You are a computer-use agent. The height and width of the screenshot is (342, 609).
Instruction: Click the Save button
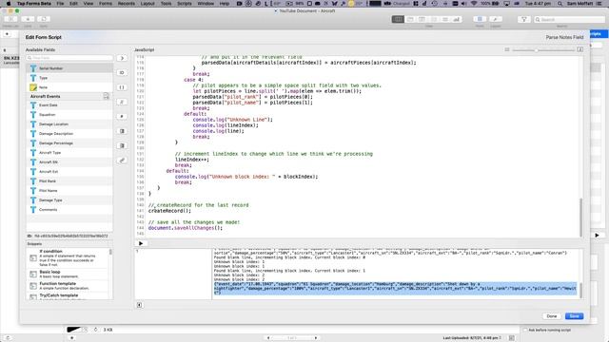pyautogui.click(x=574, y=316)
